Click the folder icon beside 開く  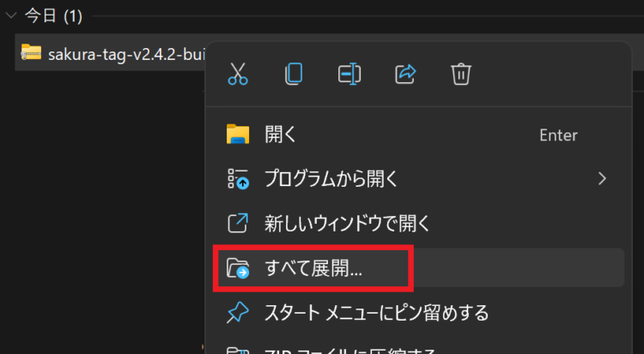(238, 134)
